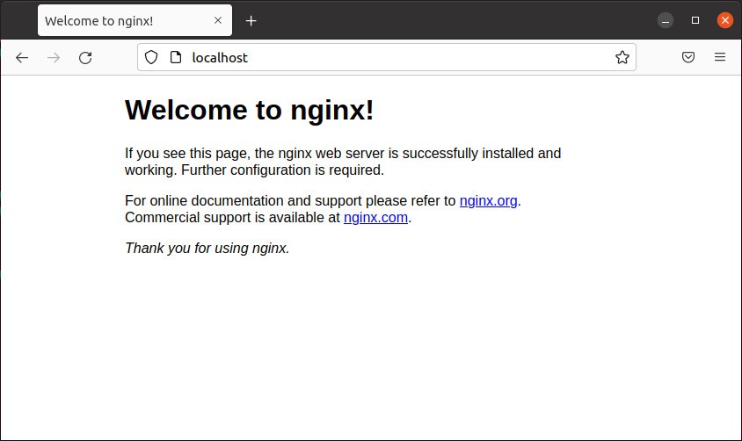Click the text Thank you for using nginx.
This screenshot has height=441, width=742.
pos(207,248)
